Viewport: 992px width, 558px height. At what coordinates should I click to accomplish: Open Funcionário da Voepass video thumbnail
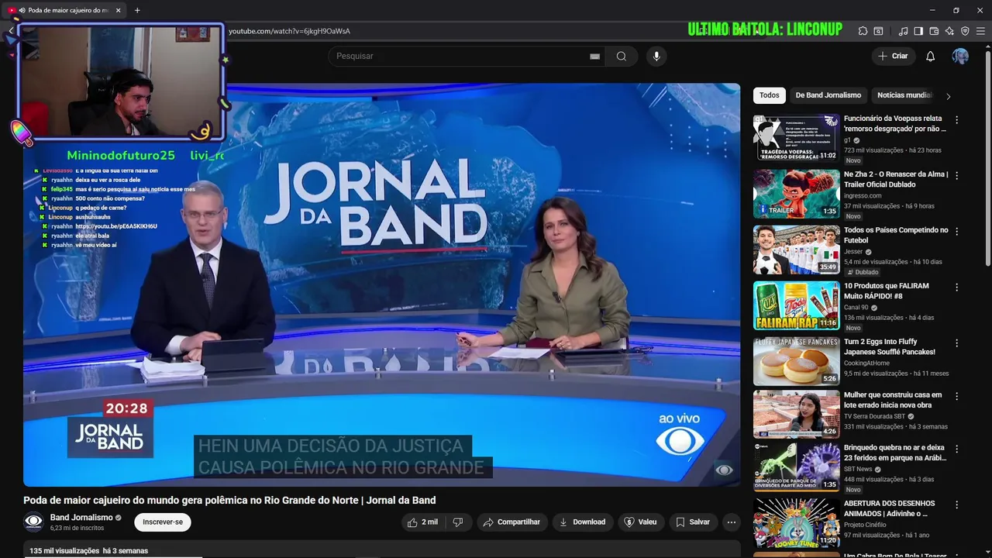coord(796,137)
